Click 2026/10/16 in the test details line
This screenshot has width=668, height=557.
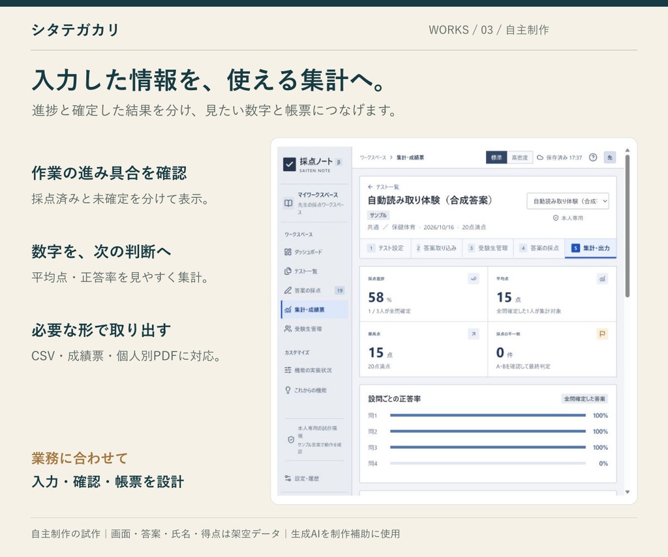coord(438,227)
